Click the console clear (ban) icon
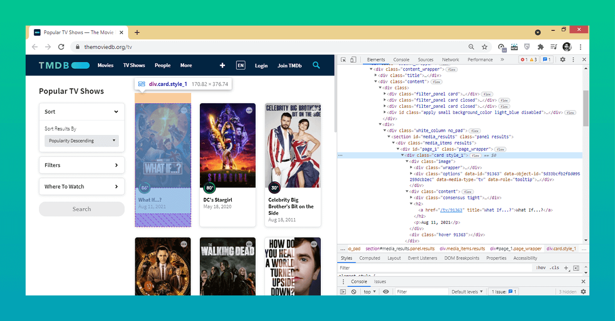This screenshot has width=615, height=321. pyautogui.click(x=354, y=292)
